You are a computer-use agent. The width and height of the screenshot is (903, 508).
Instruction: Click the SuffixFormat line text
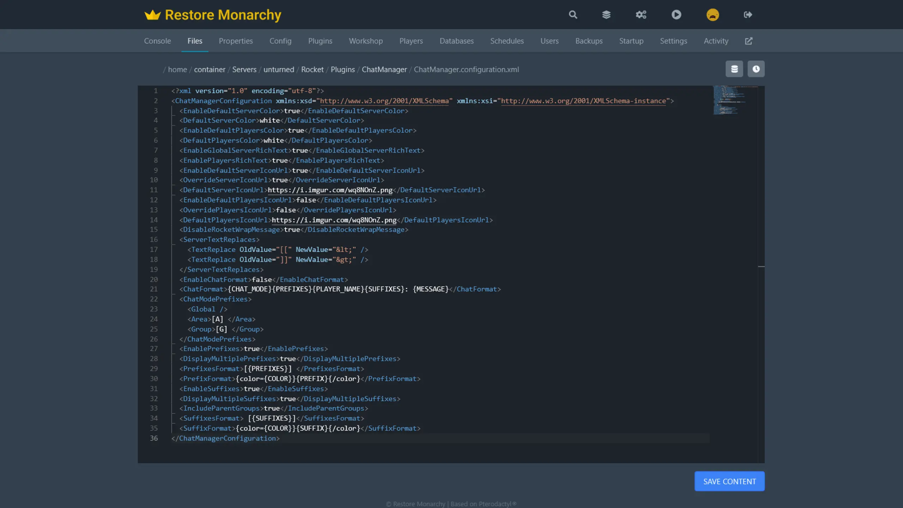click(x=300, y=428)
